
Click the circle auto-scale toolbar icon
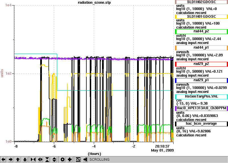(62, 160)
